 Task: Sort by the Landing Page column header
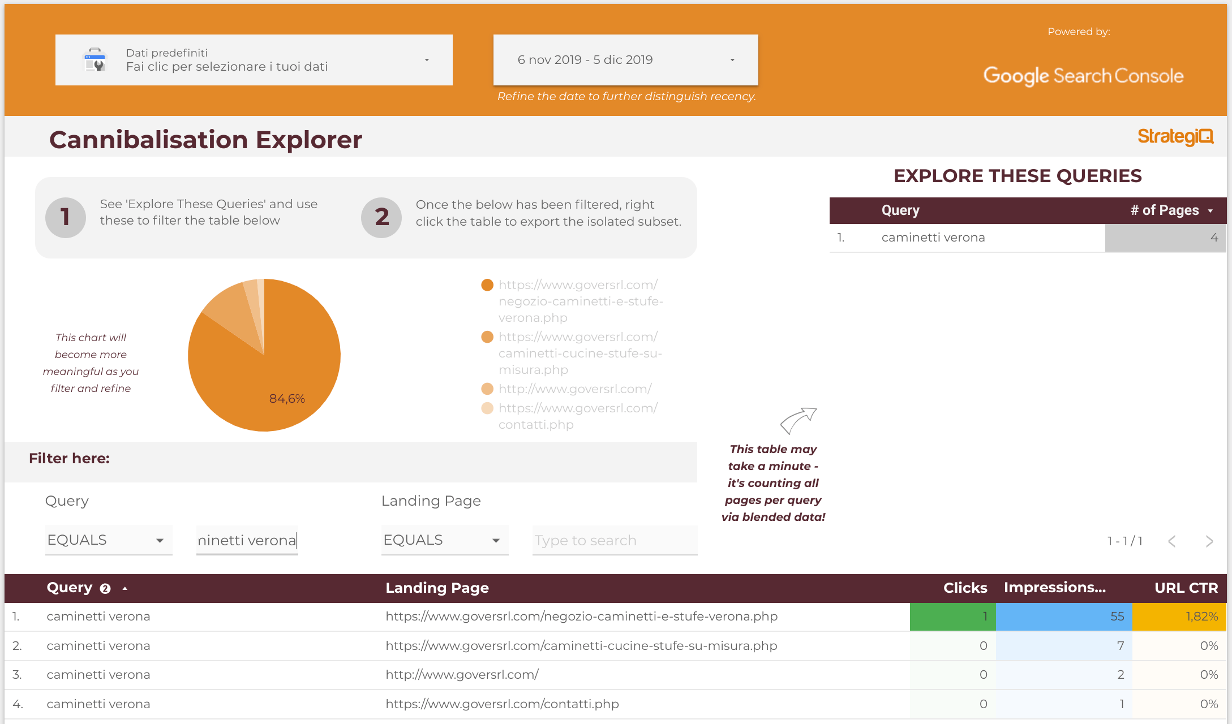tap(437, 588)
